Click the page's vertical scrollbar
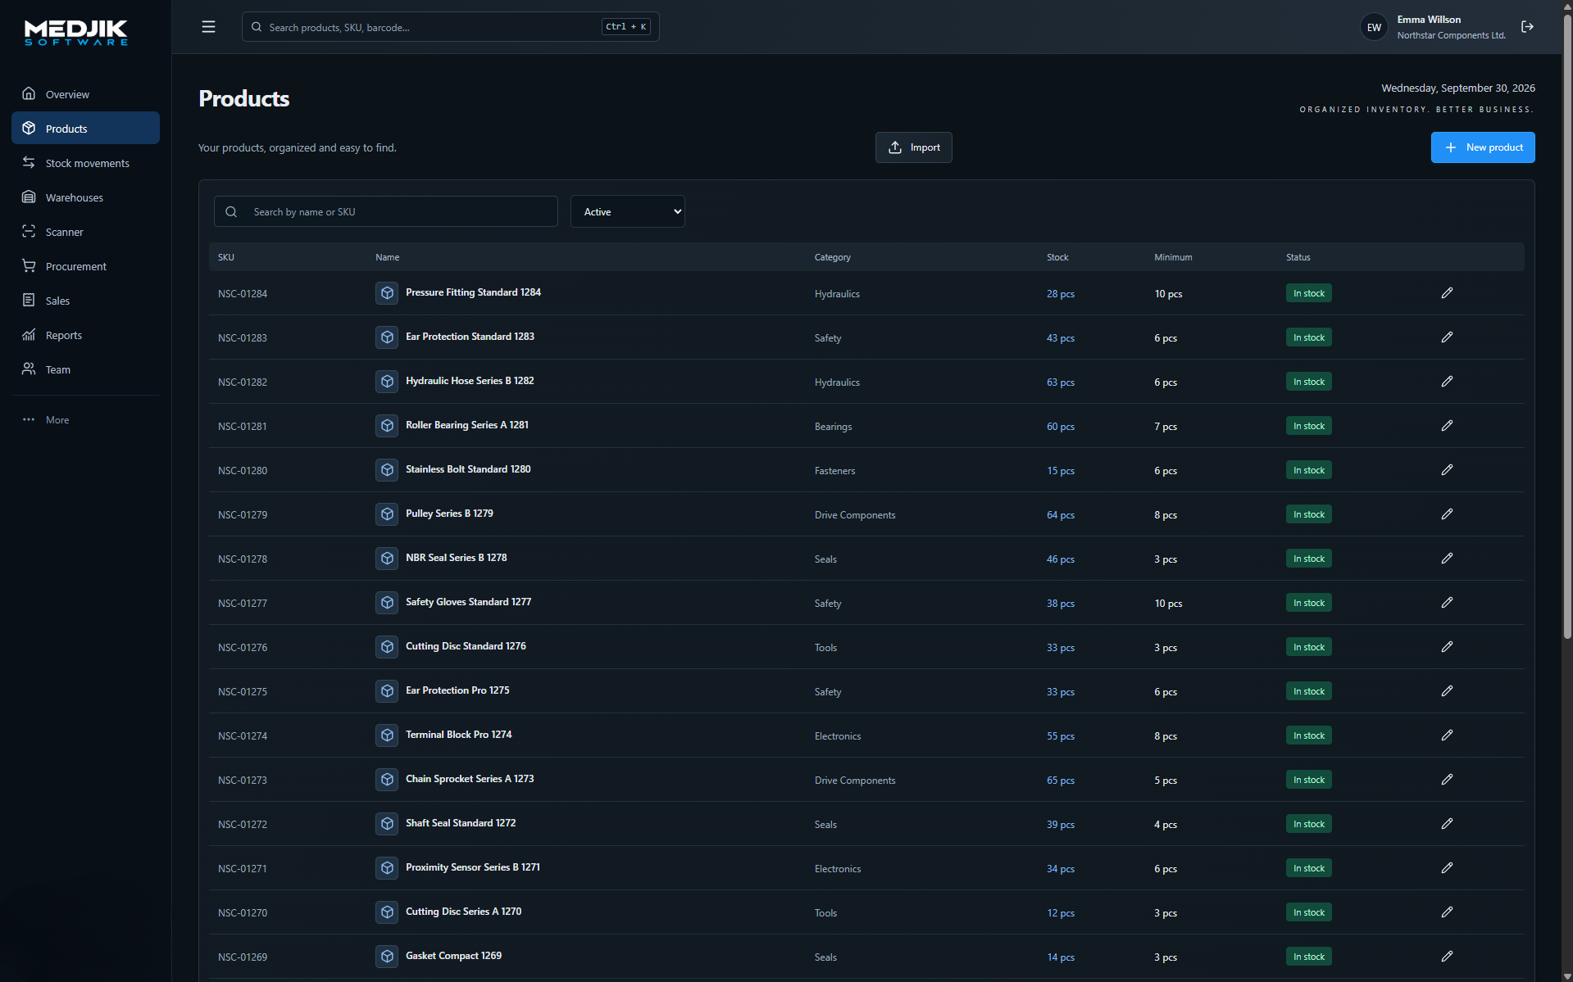Image resolution: width=1573 pixels, height=982 pixels. click(1567, 328)
